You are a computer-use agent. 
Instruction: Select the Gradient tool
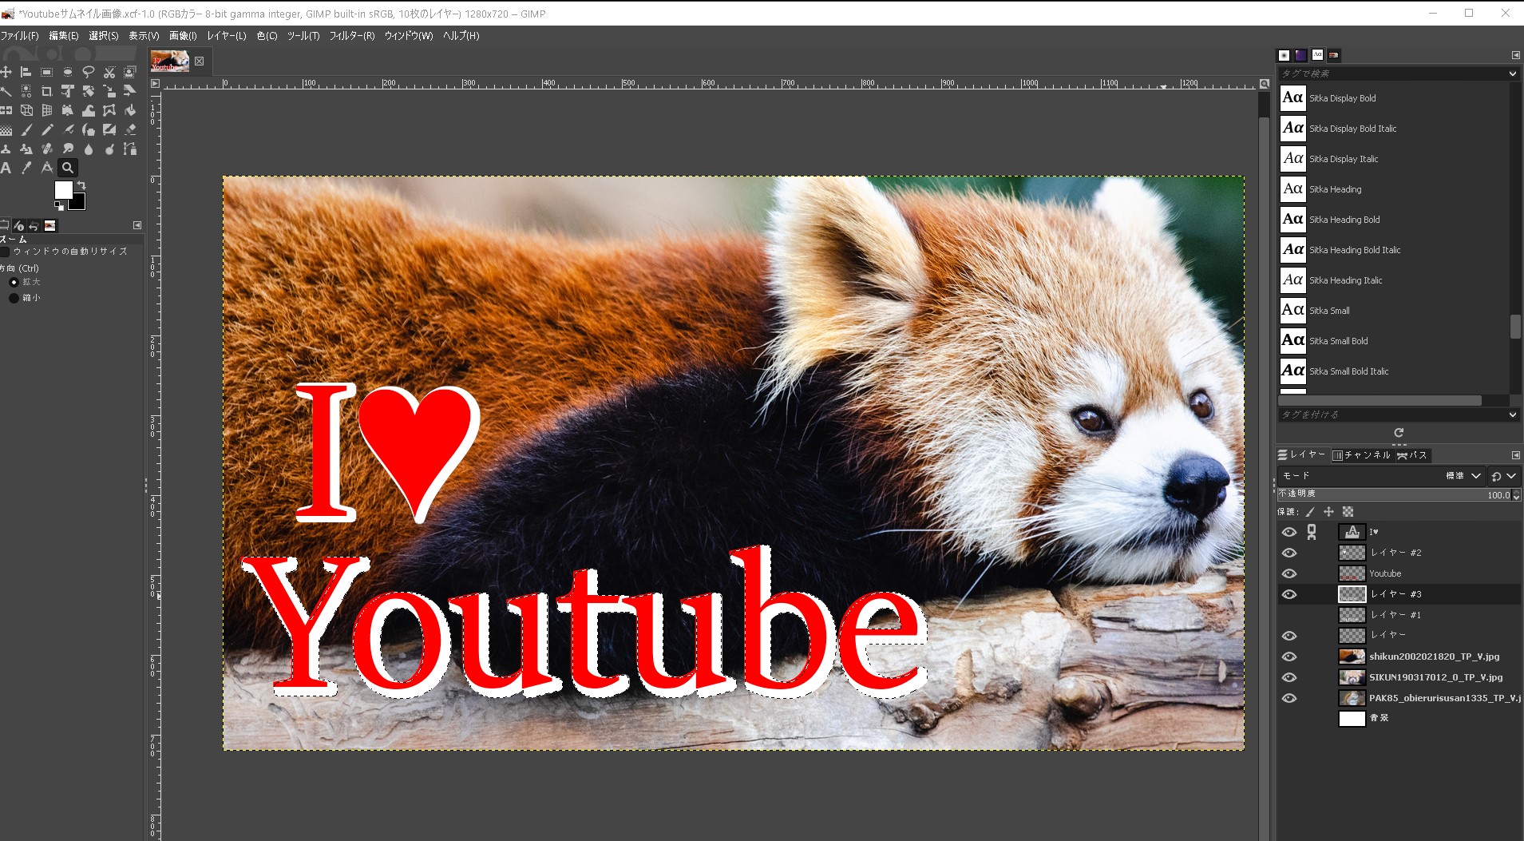(6, 129)
